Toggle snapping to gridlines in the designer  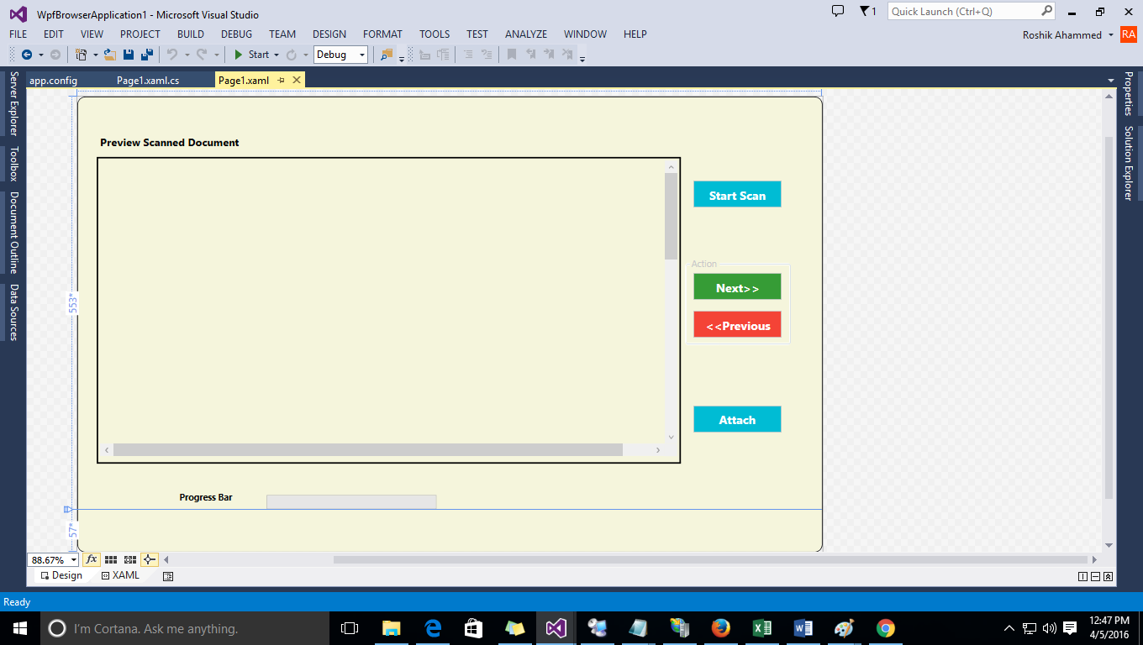coord(129,559)
